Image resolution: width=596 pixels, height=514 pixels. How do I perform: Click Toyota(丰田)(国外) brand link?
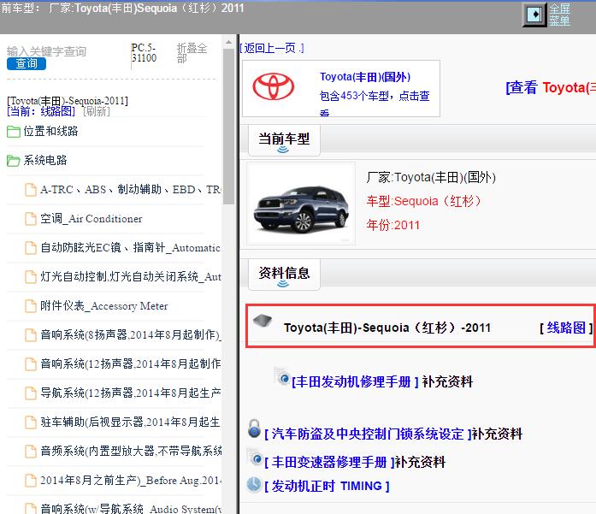coord(365,77)
